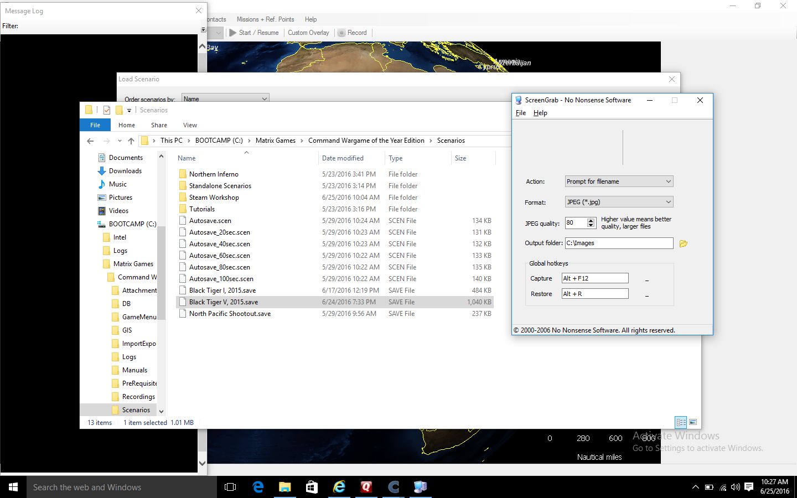Image resolution: width=797 pixels, height=498 pixels.
Task: Switch to the Command game taskbar icon
Action: 393,487
